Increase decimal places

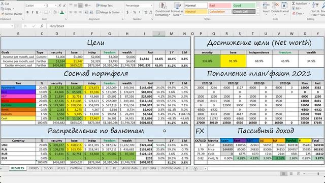click(146, 12)
